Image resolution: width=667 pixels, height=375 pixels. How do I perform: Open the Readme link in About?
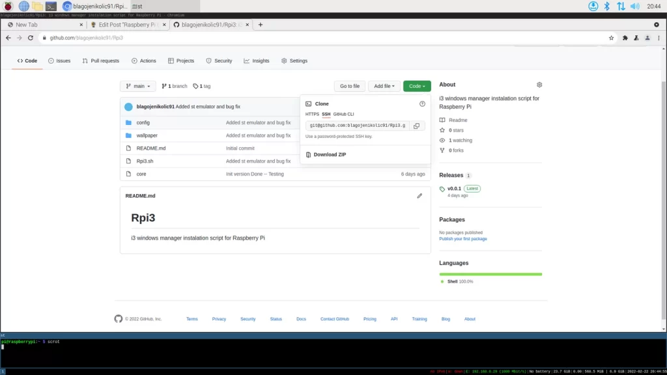458,120
